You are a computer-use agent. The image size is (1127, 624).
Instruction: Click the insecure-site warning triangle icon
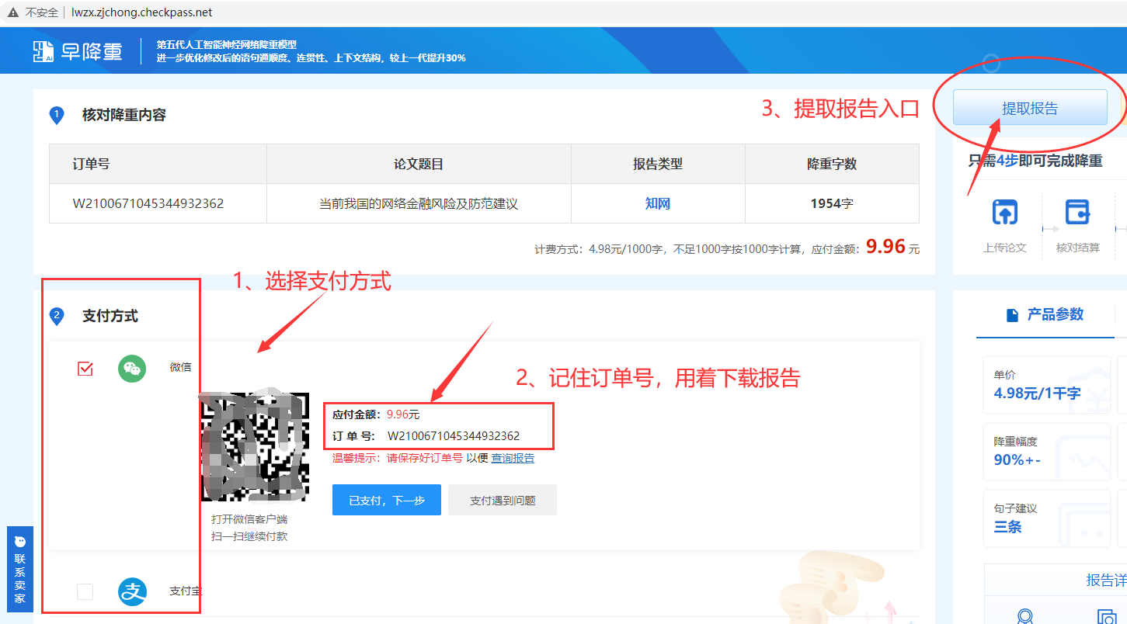coord(13,12)
